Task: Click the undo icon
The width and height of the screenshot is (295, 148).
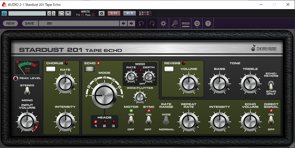Action: (x=141, y=23)
